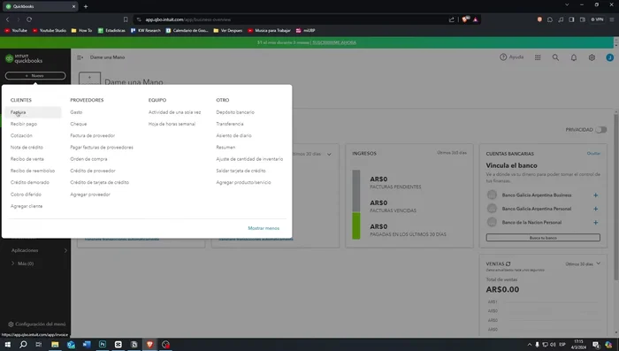This screenshot has width=619, height=351.
Task: Open the notifications bell
Action: pos(574,57)
